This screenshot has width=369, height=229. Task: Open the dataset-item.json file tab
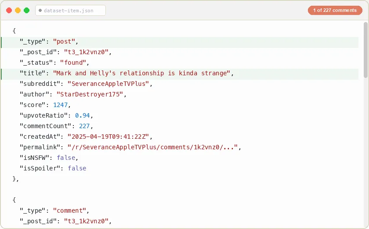pos(70,11)
